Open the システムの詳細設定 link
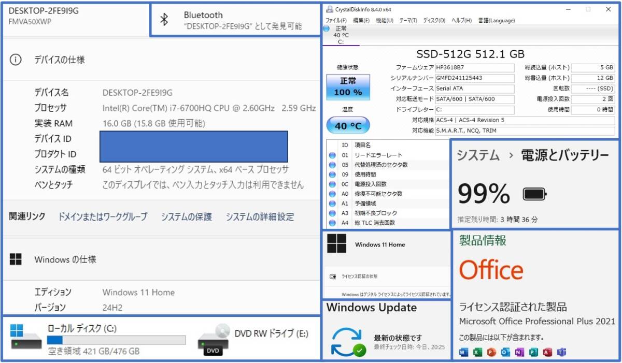Image resolution: width=622 pixels, height=363 pixels. coord(260,217)
